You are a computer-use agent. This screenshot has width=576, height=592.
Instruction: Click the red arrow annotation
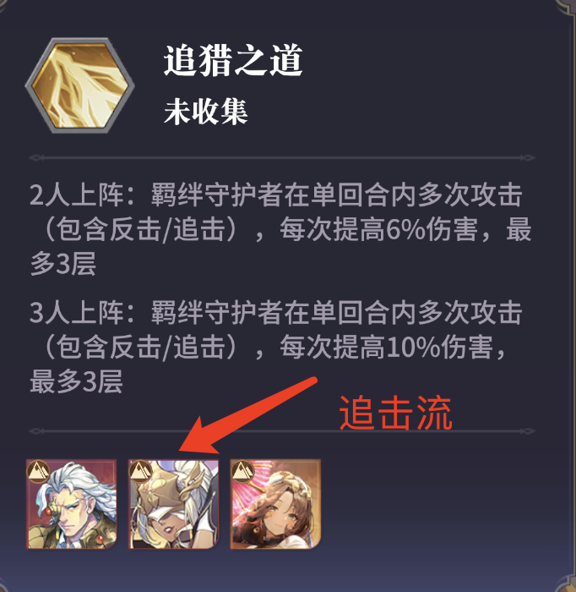tap(247, 414)
